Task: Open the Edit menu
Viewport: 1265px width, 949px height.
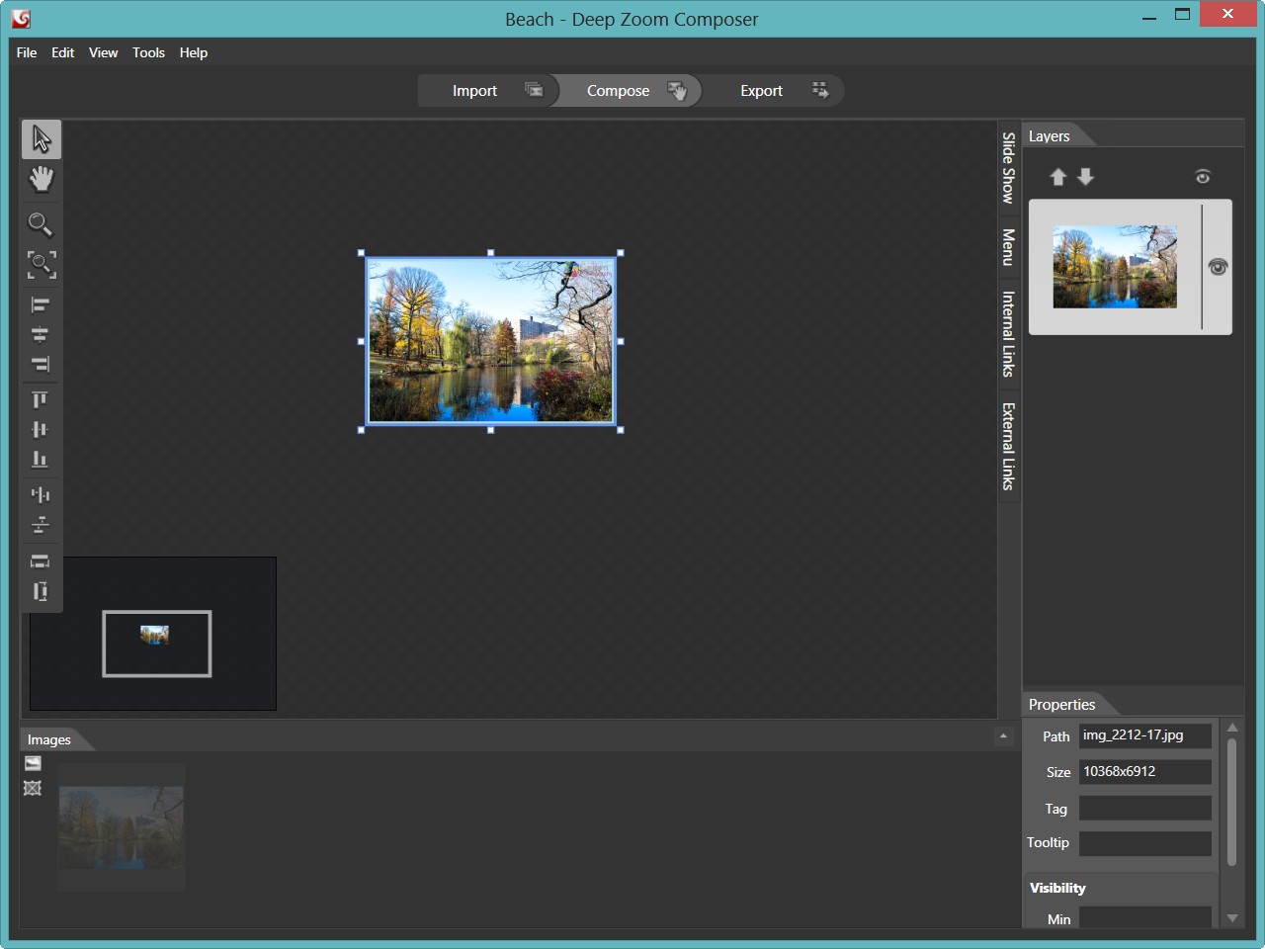Action: click(x=63, y=52)
